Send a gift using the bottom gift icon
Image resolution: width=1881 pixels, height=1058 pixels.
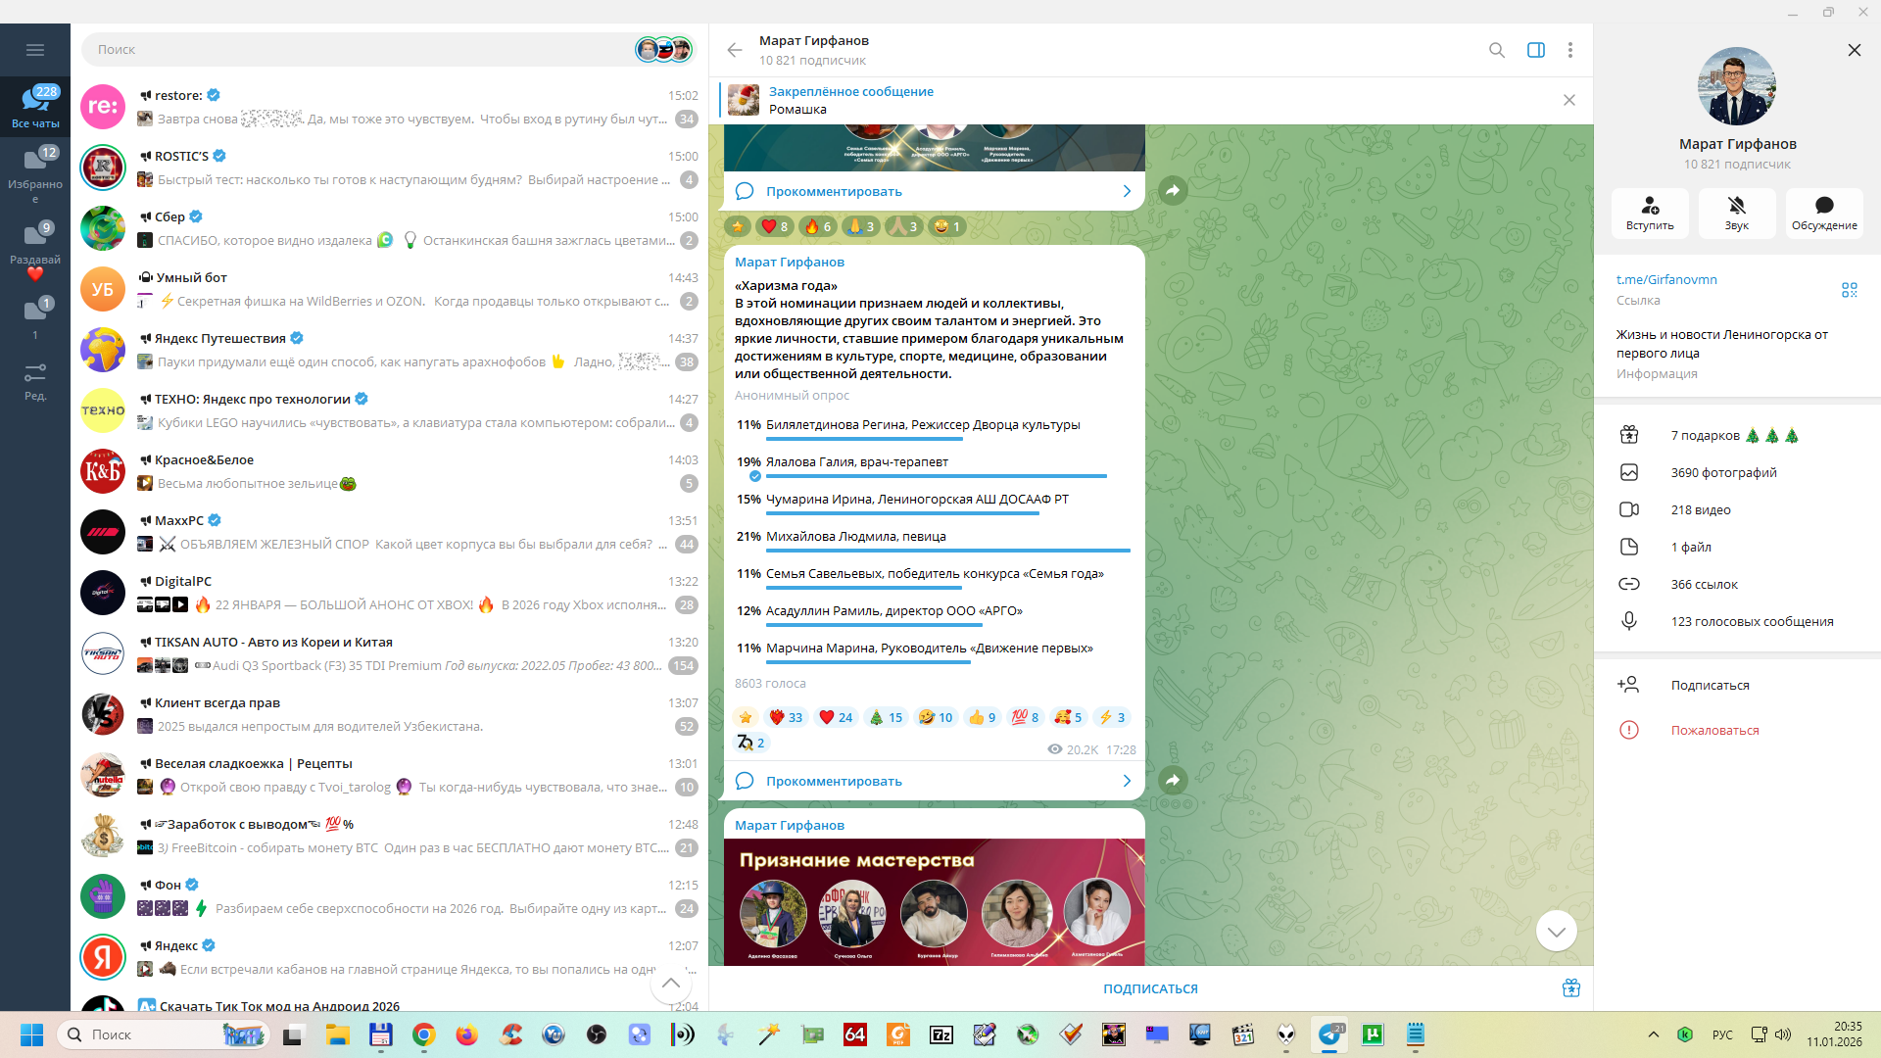click(x=1570, y=987)
